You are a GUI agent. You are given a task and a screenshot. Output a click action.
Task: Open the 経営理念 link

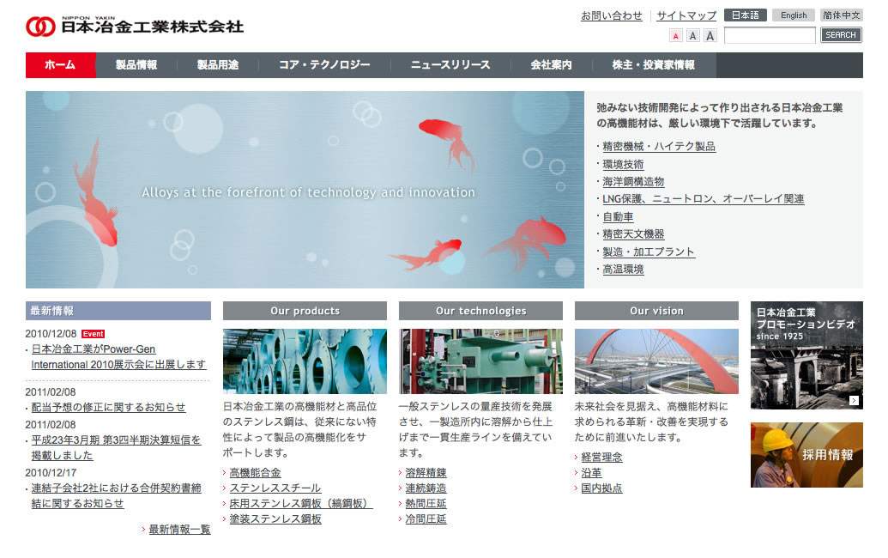pos(601,458)
